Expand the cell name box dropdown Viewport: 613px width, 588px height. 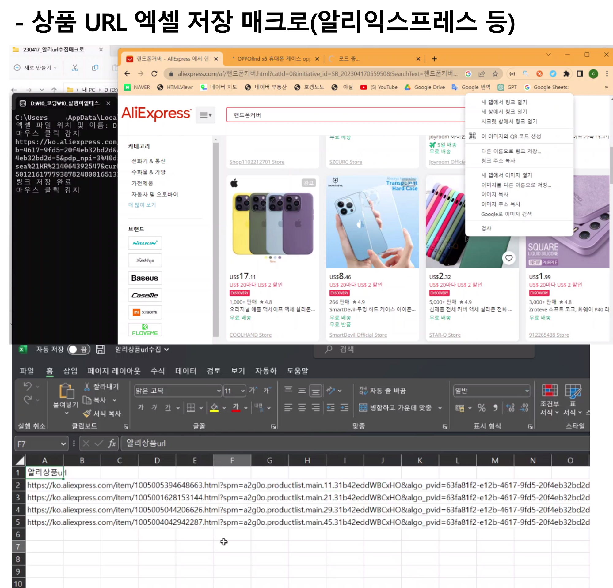(63, 444)
